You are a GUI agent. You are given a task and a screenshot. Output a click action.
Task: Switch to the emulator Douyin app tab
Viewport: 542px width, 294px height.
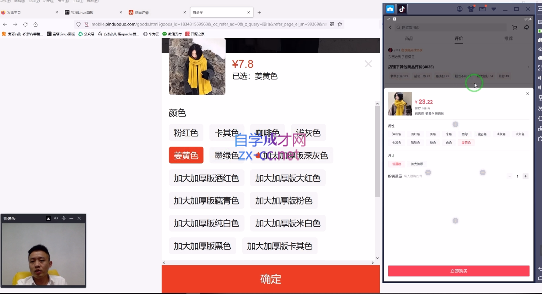[x=402, y=9]
